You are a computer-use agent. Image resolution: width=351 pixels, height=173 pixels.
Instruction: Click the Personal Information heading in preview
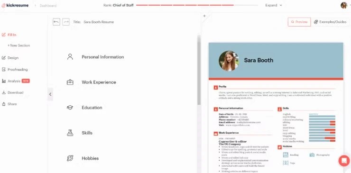(231, 109)
